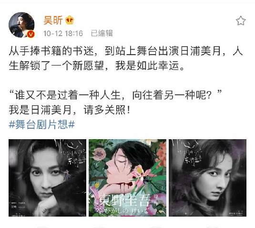The width and height of the screenshot is (255, 228).
Task: Click the post timestamp 10-12 18:16
Action: (x=63, y=33)
